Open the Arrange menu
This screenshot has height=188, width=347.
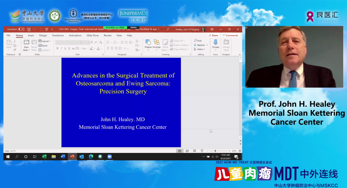coord(157,45)
